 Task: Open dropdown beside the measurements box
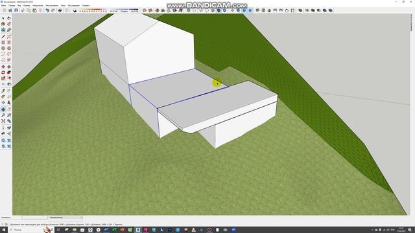(80, 217)
